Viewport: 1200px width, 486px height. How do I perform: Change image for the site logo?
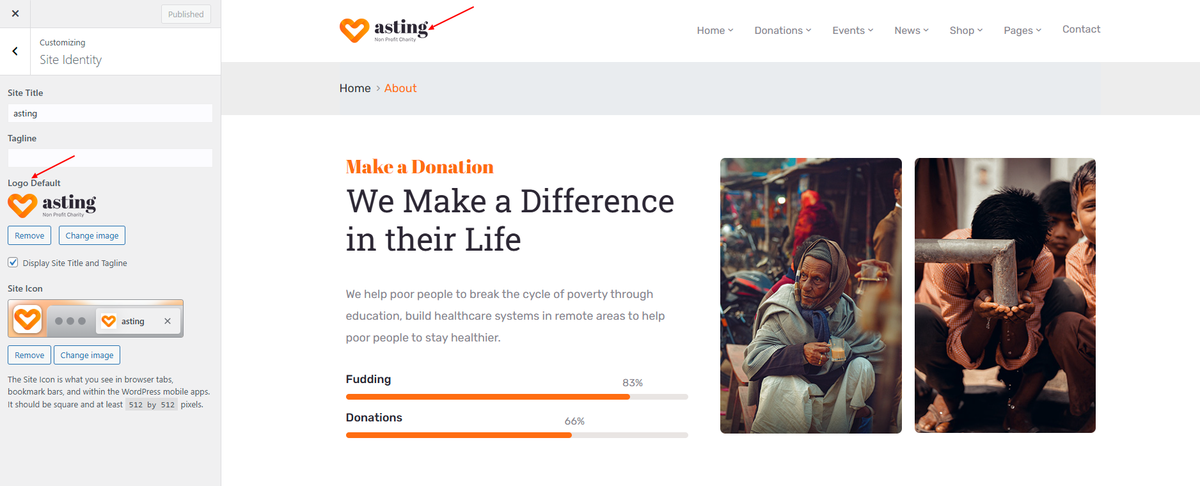click(92, 235)
